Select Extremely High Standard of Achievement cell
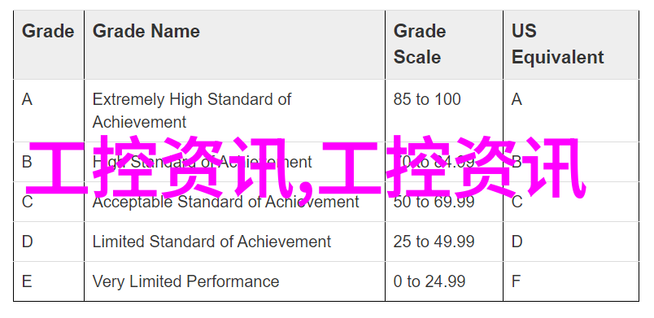The width and height of the screenshot is (654, 318). (x=234, y=111)
